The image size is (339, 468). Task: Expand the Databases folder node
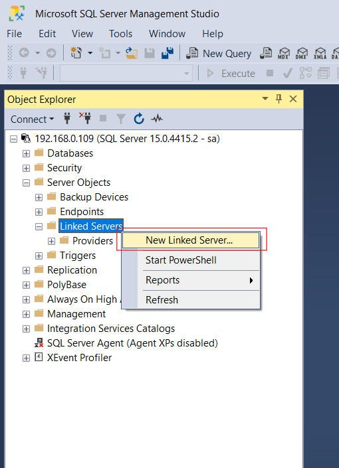pyautogui.click(x=27, y=153)
